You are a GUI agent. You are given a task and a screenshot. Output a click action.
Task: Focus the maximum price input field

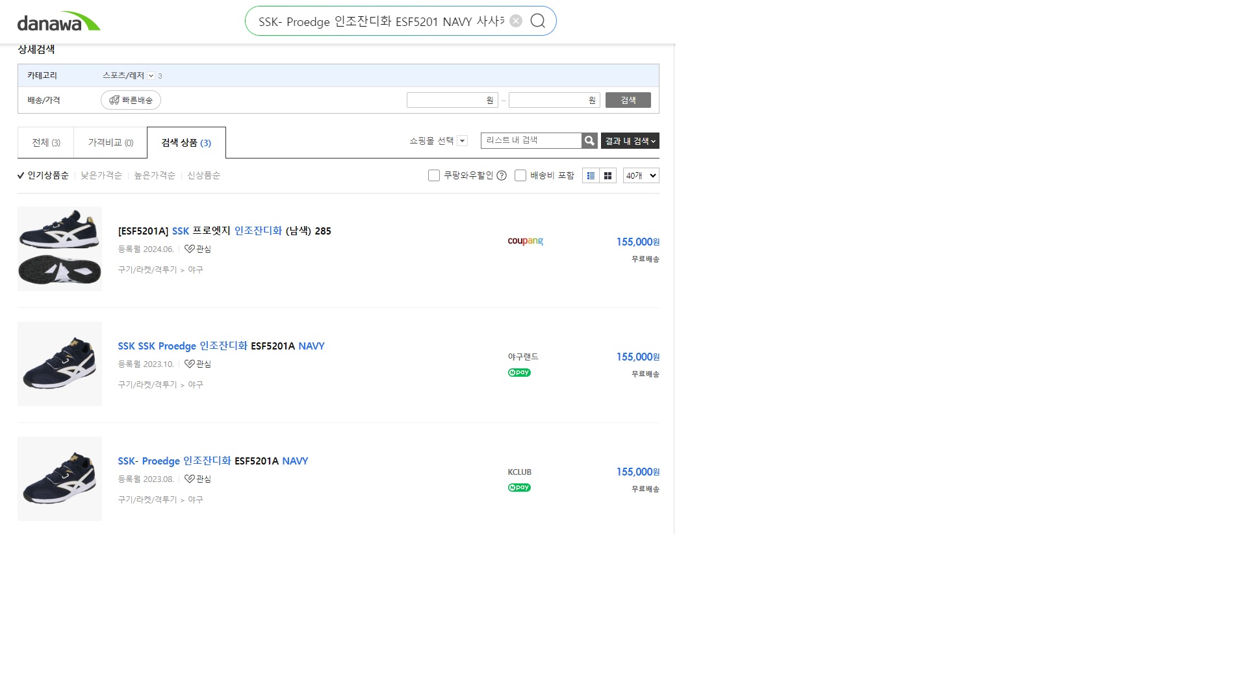click(x=554, y=100)
